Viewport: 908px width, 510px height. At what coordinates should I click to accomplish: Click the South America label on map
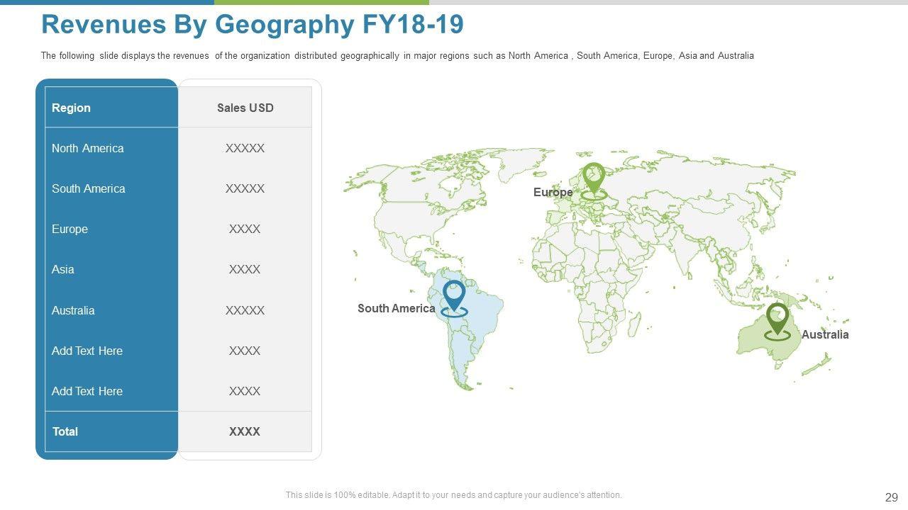[396, 308]
